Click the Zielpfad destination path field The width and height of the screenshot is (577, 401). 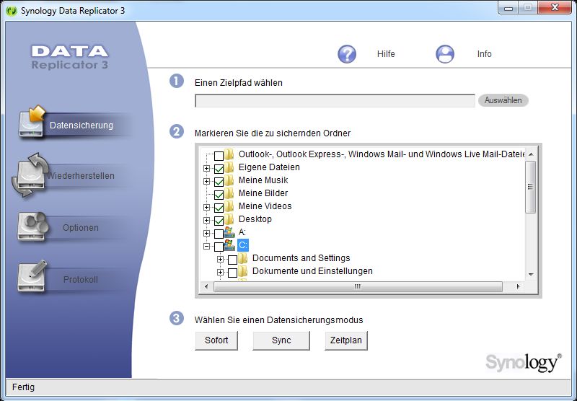(335, 101)
